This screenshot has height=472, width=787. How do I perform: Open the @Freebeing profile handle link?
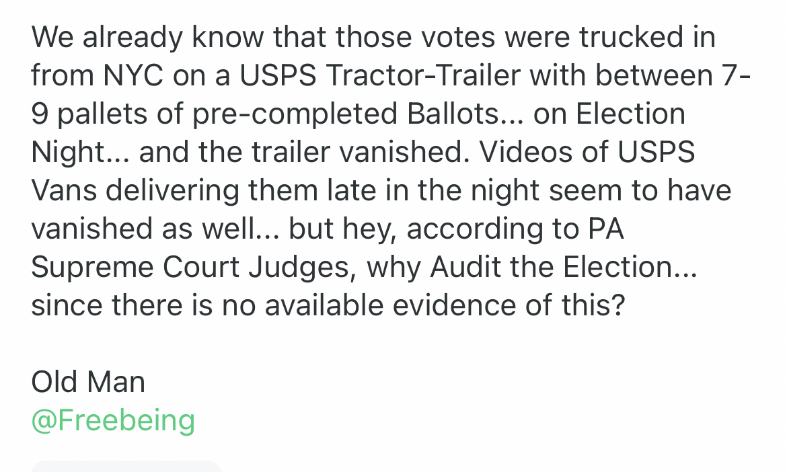(x=113, y=420)
